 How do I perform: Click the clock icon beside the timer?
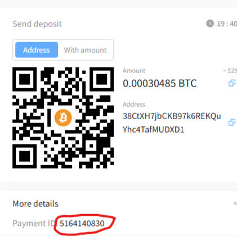(x=210, y=24)
